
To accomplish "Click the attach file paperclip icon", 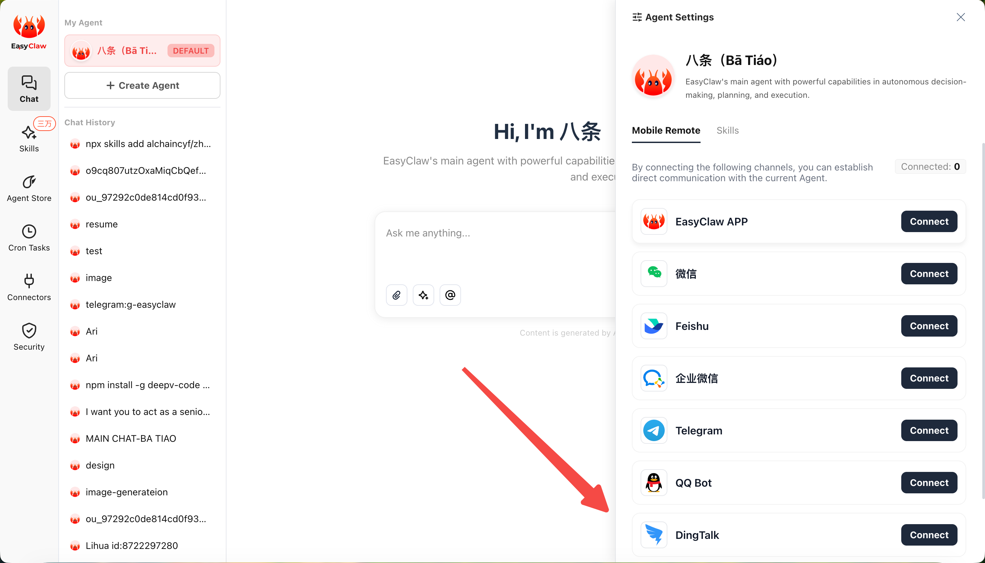I will click(396, 295).
